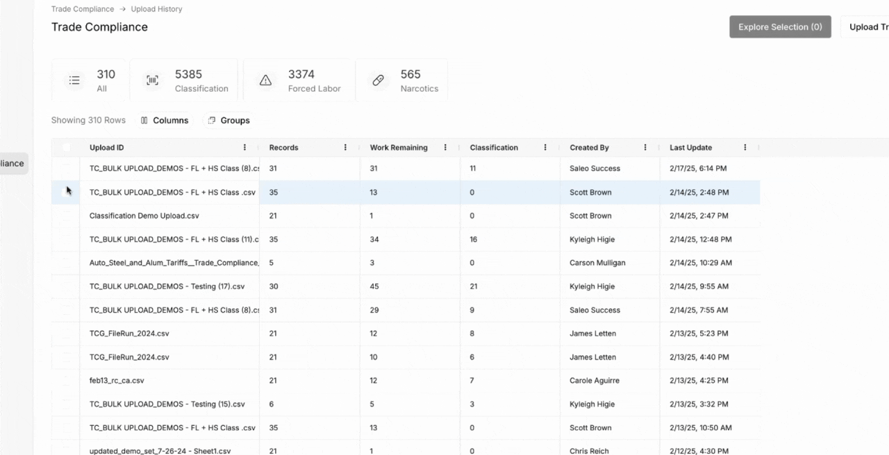Open the Created By column three-dot menu
This screenshot has width=889, height=455.
645,148
